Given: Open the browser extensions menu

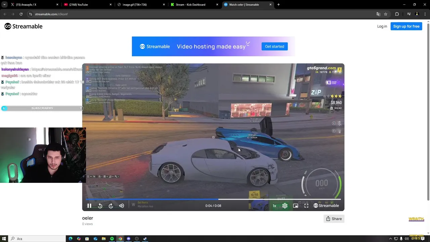Looking at the screenshot, I should click(397, 14).
